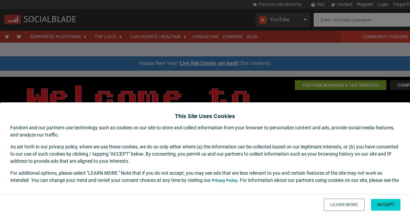Click the SOCIALBLADE site title
Image resolution: width=410 pixels, height=215 pixels.
(50, 19)
